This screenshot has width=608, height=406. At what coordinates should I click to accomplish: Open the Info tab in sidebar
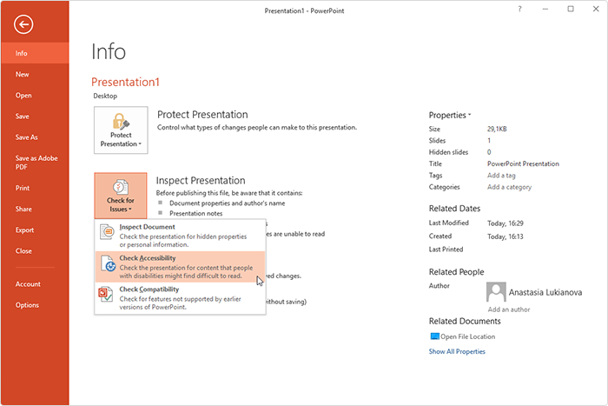click(x=35, y=53)
